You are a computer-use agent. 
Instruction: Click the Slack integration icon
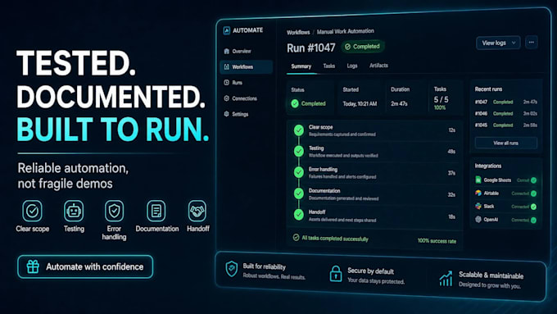click(x=478, y=207)
